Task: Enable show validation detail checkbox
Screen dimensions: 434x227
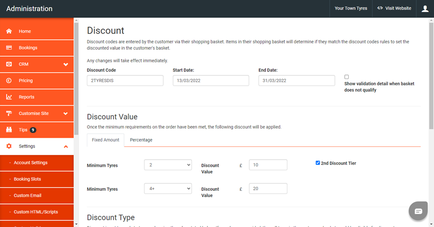Action: 347,77
